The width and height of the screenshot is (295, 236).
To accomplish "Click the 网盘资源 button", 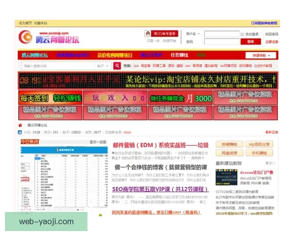I will pyautogui.click(x=229, y=153).
